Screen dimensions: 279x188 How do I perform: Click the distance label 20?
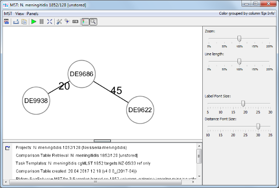tap(64, 86)
